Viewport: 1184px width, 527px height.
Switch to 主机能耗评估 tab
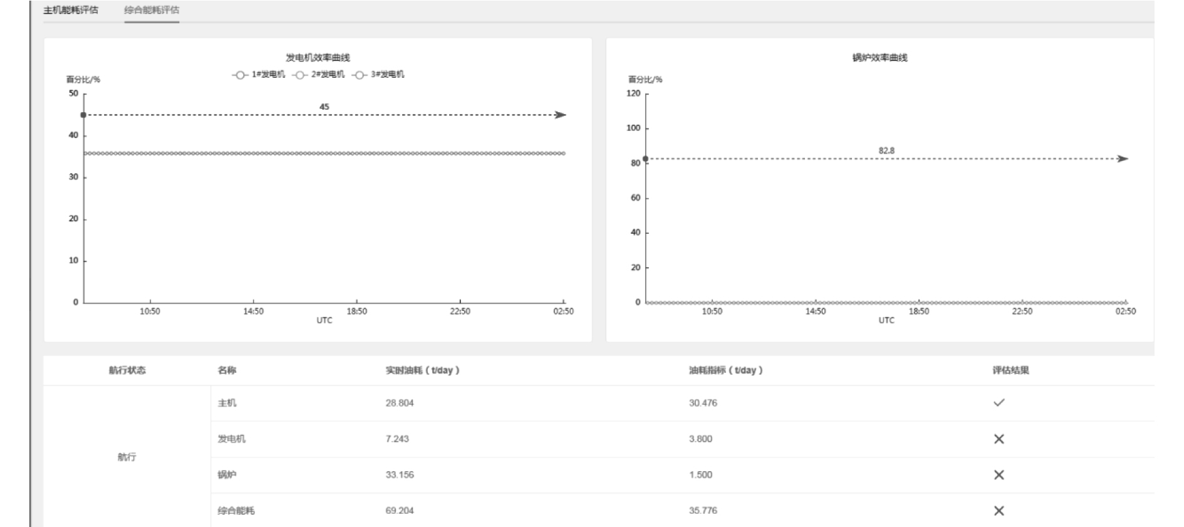point(70,10)
